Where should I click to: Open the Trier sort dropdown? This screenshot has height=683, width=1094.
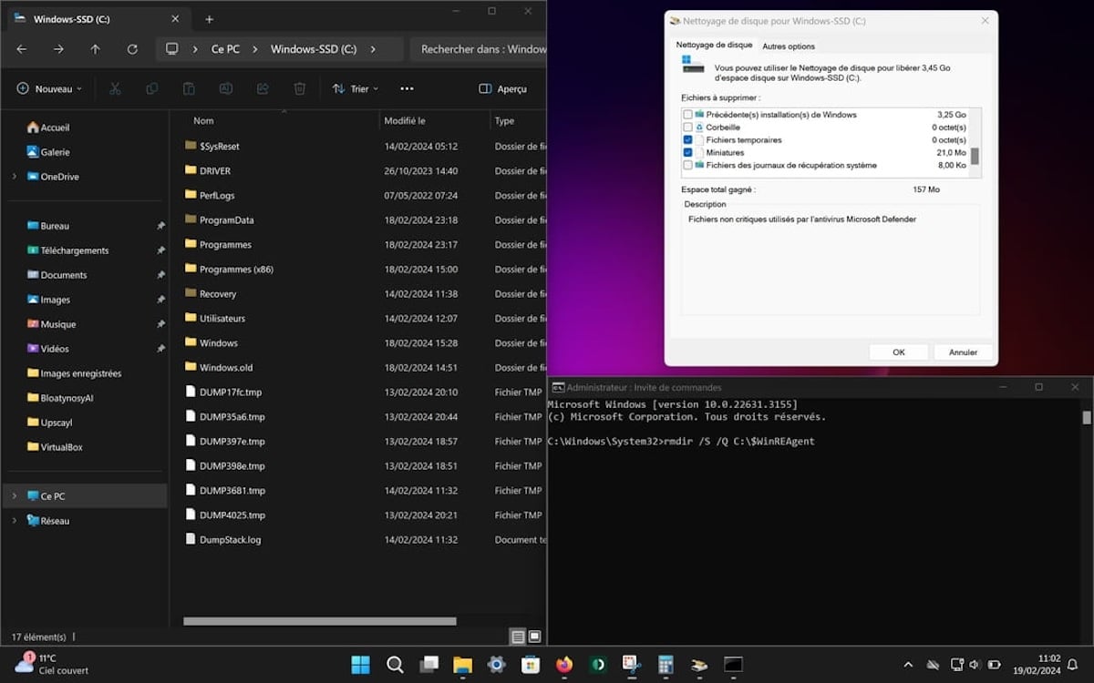[355, 88]
